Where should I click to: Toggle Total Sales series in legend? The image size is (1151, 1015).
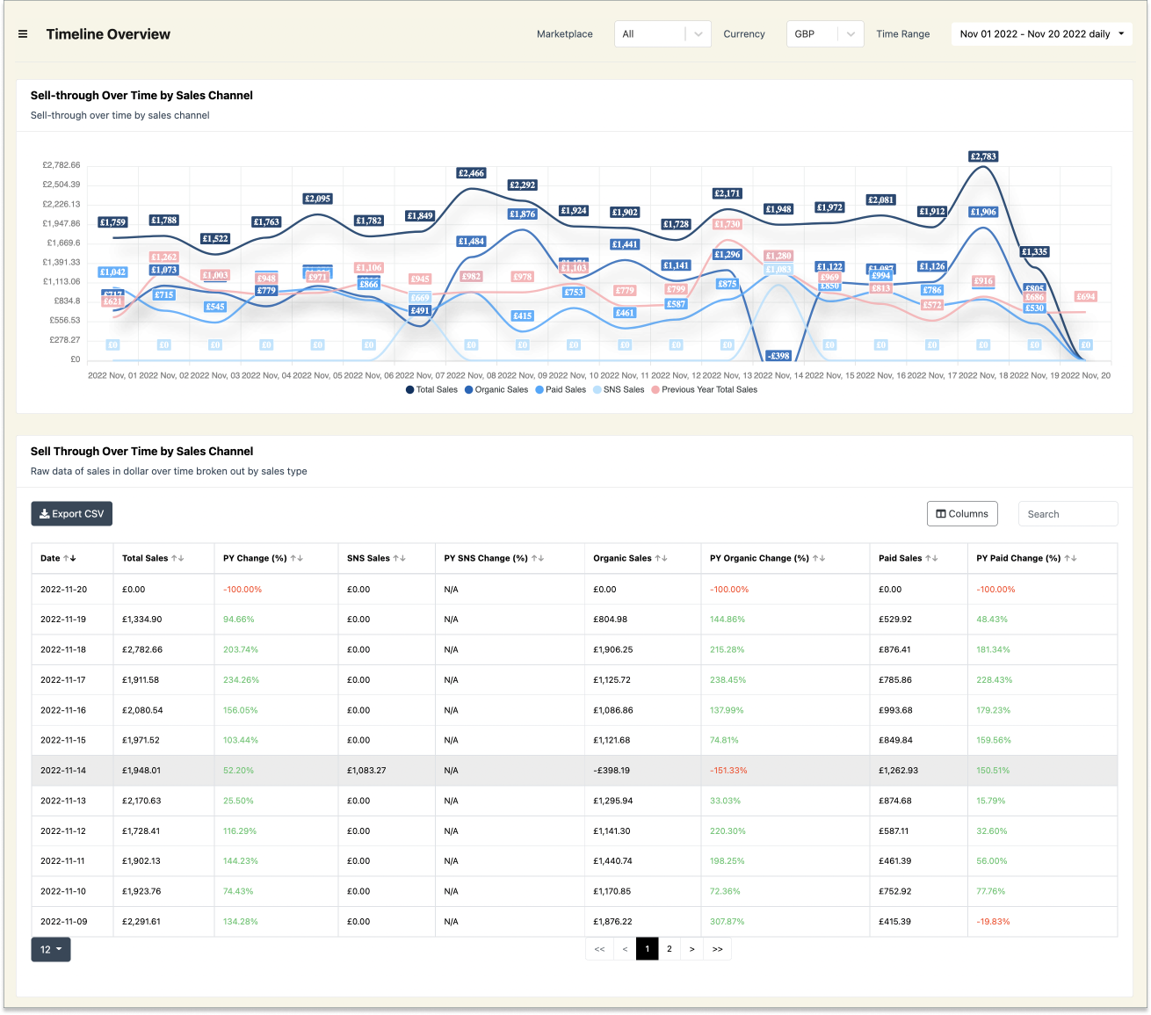click(x=431, y=389)
